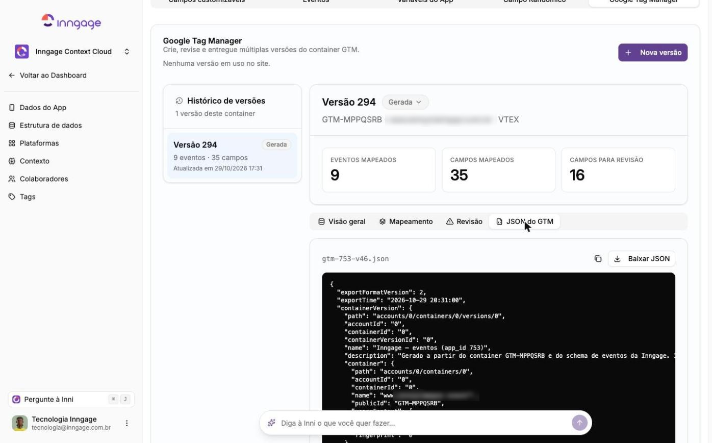Click the Plataformas grid icon
The width and height of the screenshot is (712, 443).
click(x=12, y=143)
